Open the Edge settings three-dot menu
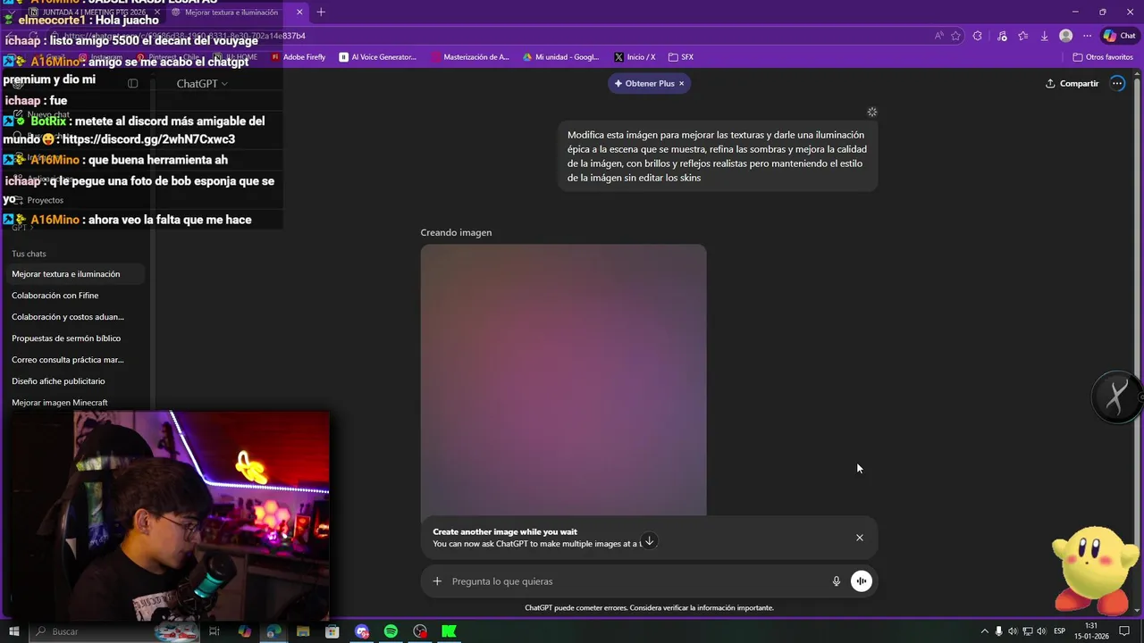The image size is (1144, 643). tap(1087, 36)
